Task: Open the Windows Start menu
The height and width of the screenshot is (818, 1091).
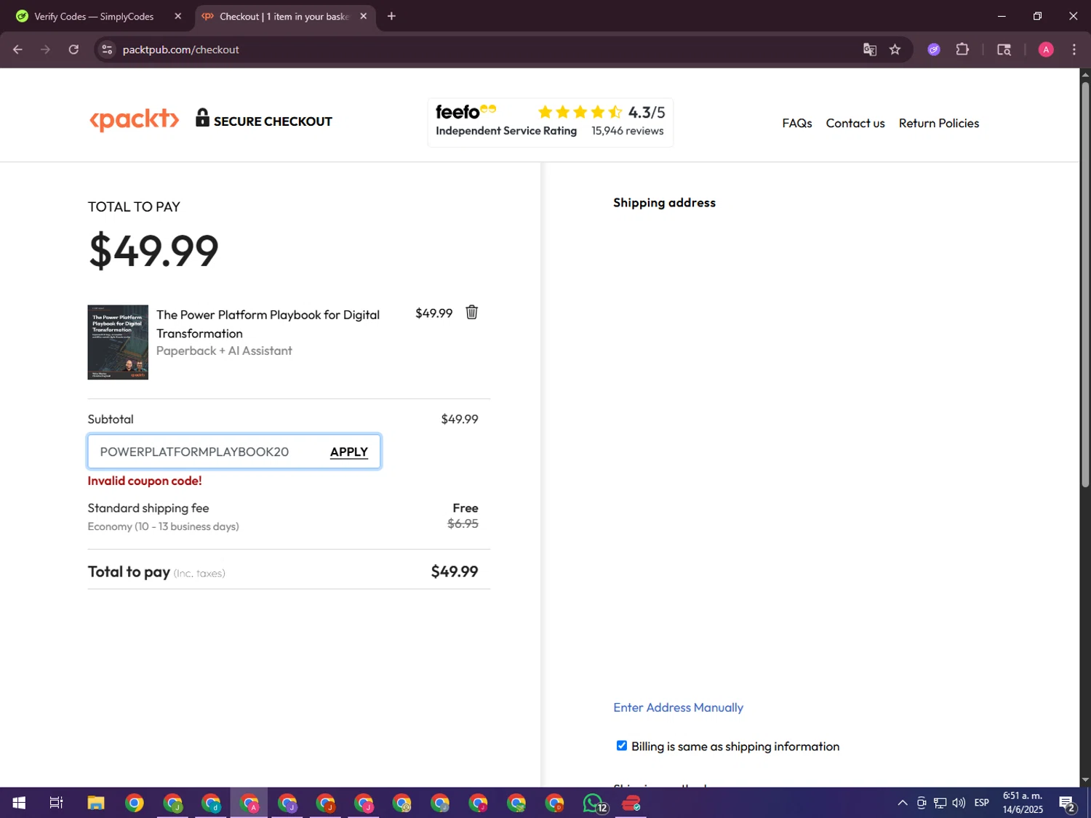Action: click(x=19, y=803)
